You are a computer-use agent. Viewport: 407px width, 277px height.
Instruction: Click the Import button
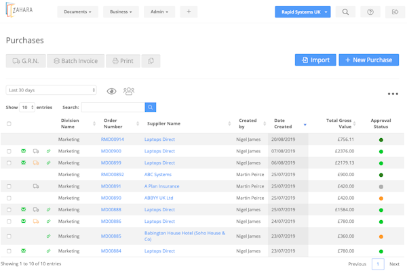tap(315, 60)
